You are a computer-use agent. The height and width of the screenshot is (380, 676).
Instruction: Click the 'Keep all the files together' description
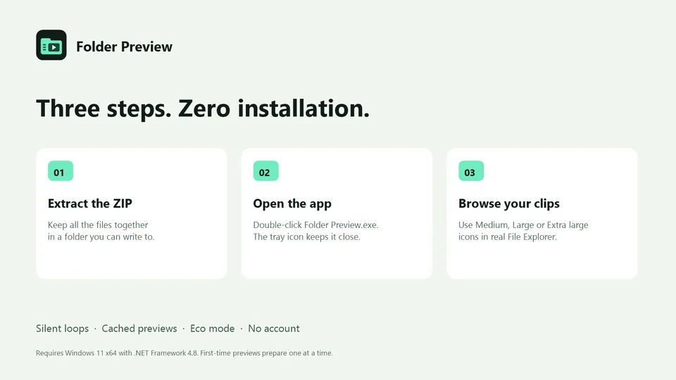[98, 225]
